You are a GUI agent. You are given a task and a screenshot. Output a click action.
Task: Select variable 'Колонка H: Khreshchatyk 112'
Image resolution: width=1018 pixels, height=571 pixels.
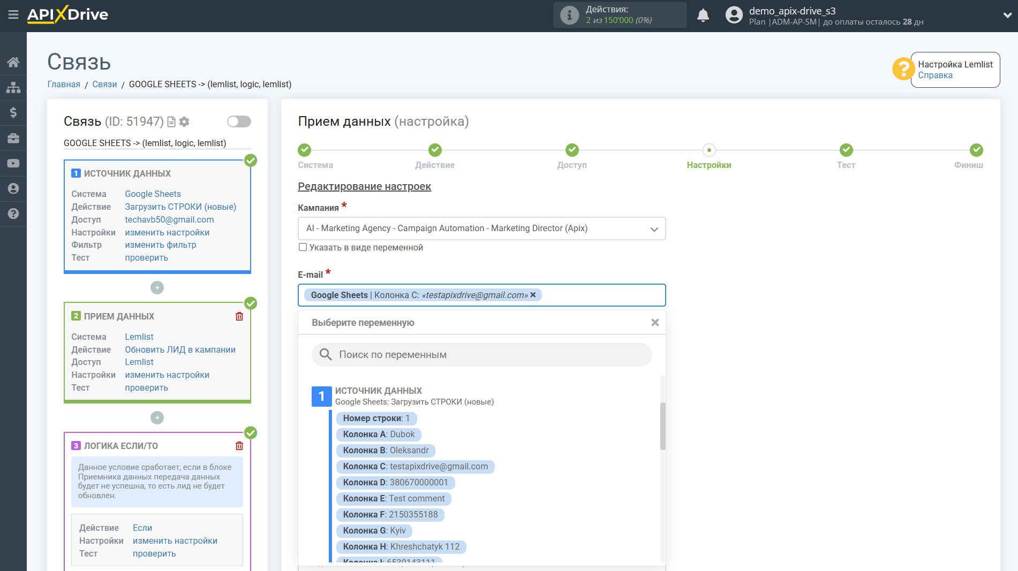401,547
